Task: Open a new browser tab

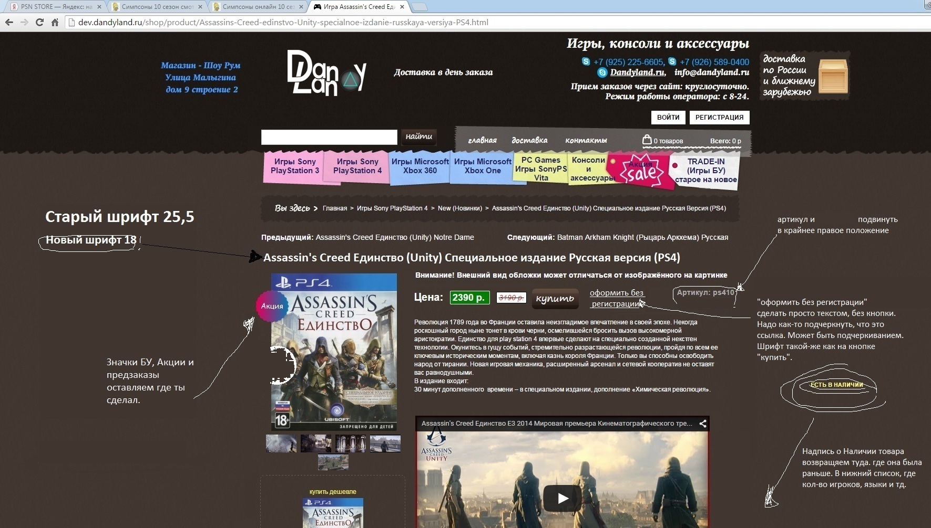Action: click(420, 7)
